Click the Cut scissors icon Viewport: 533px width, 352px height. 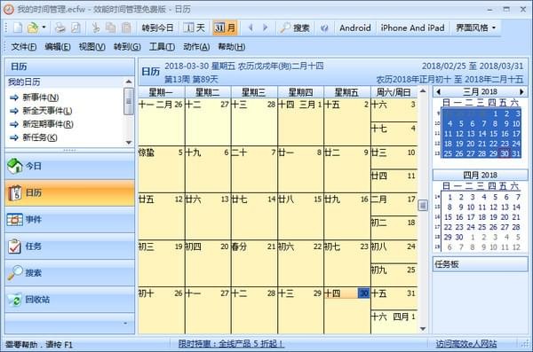(x=96, y=27)
